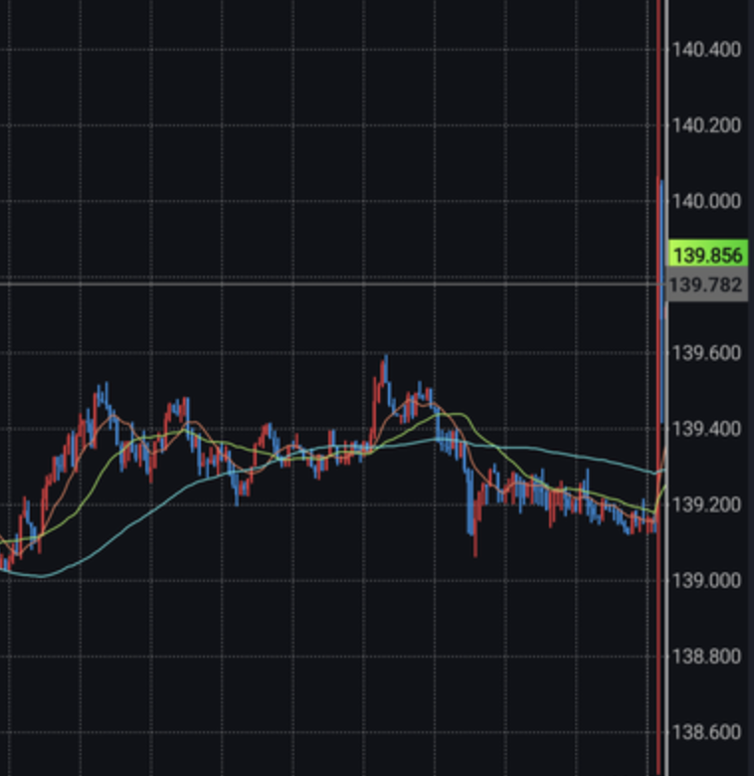Image resolution: width=754 pixels, height=776 pixels.
Task: Click the tall blue candle near 140.000
Action: (661, 301)
